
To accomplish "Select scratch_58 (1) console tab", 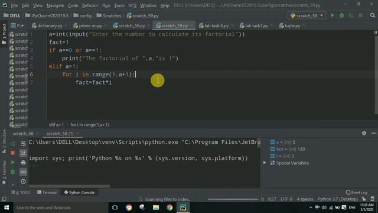I will click(x=60, y=133).
